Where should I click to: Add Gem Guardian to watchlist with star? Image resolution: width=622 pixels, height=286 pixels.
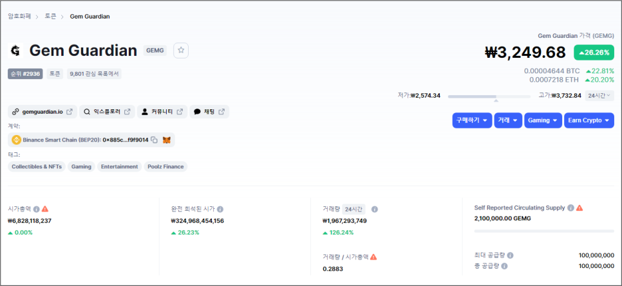click(181, 50)
